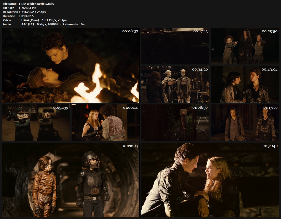Screen dimensions: 281x219
Task: Click the "File Size" label
Action: [8, 8]
